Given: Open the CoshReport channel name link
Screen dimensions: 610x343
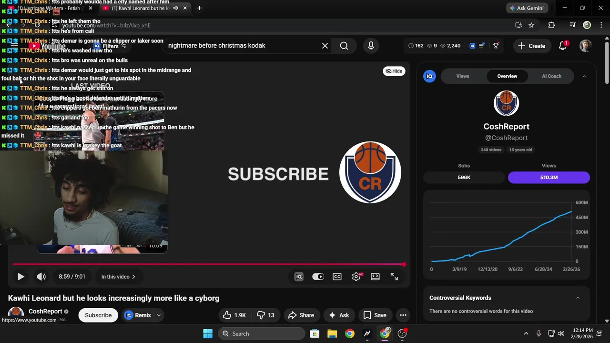Looking at the screenshot, I should (45, 311).
